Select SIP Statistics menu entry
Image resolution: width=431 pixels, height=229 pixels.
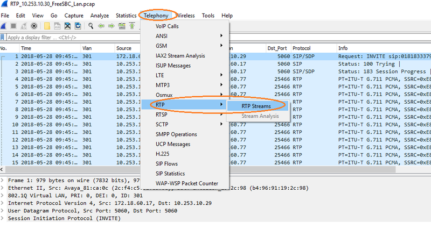pos(185,174)
